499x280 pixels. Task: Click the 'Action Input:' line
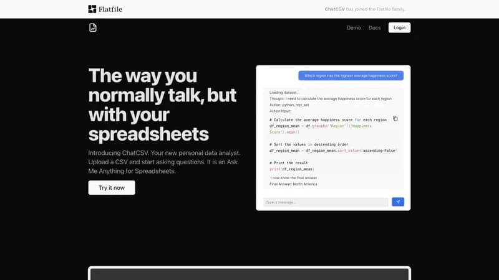(280, 111)
